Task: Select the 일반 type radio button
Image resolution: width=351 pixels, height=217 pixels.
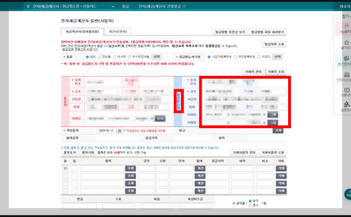Action: click(88, 57)
